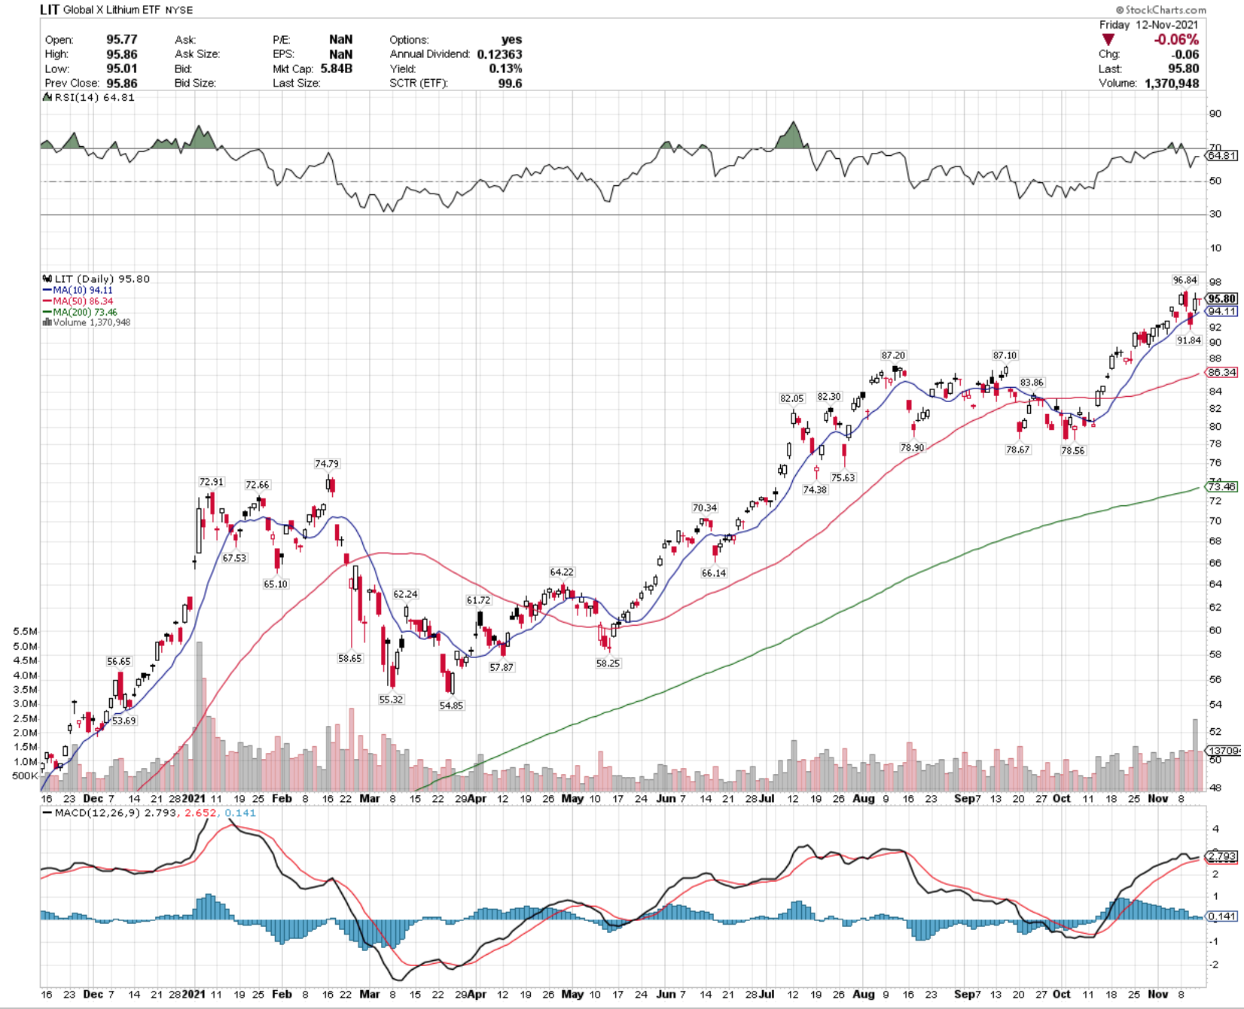This screenshot has height=1009, width=1244.
Task: Click the MA(200) 73.46 legend entry
Action: tap(81, 312)
